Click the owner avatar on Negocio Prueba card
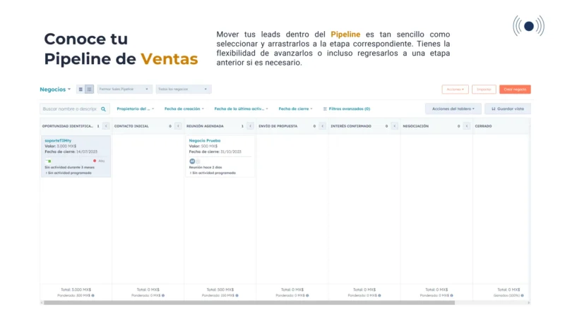The height and width of the screenshot is (317, 565). coord(192,161)
